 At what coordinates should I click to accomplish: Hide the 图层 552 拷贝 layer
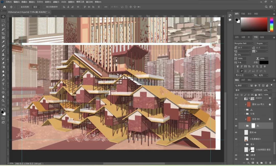236,104
